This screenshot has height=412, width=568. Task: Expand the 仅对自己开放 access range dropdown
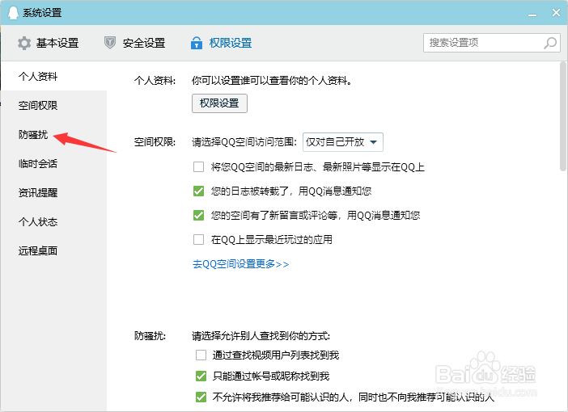click(x=343, y=142)
